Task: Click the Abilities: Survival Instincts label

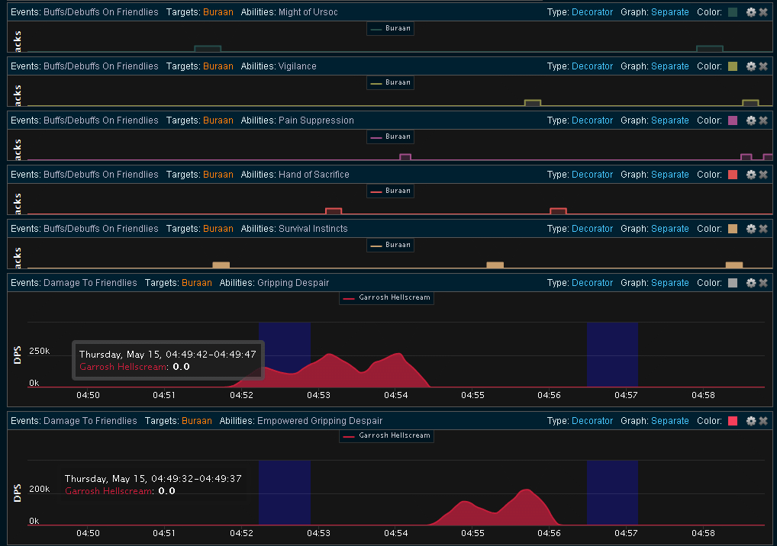Action: coord(295,229)
